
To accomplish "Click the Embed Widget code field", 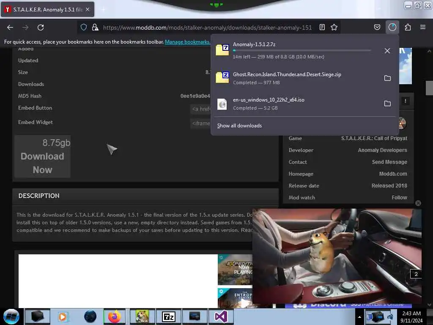I will coord(201,123).
